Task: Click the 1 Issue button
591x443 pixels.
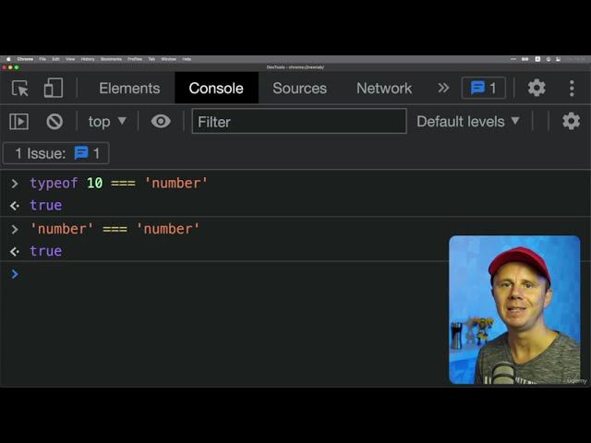Action: [x=56, y=153]
